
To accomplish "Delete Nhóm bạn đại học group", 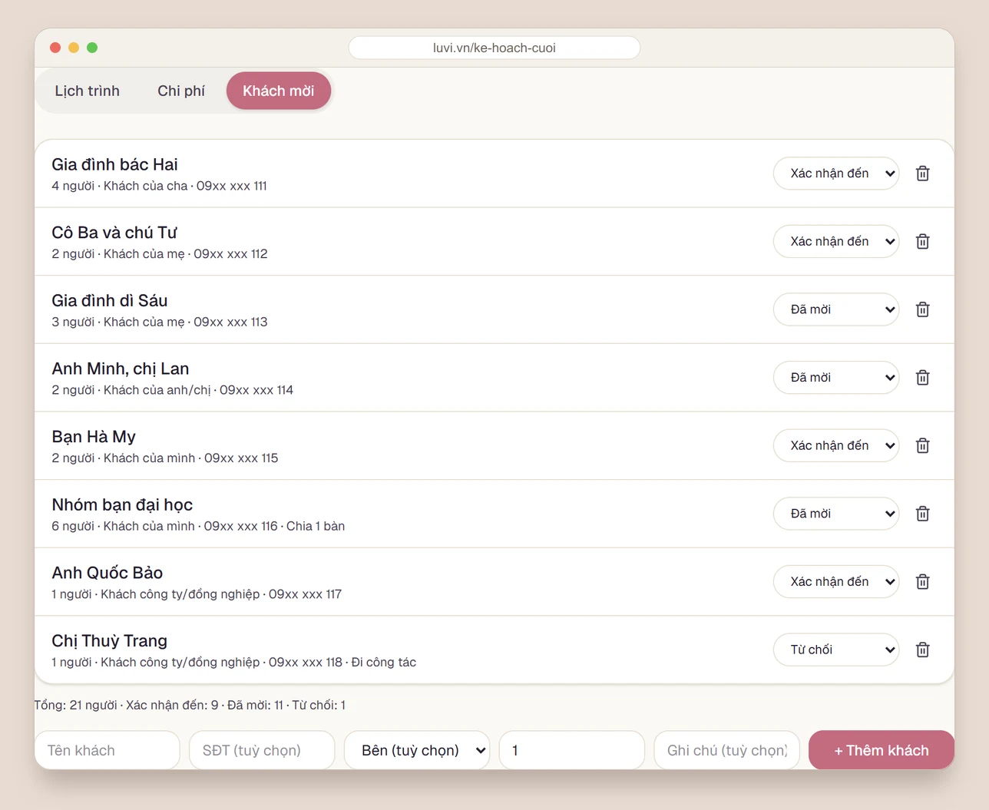I will [922, 514].
